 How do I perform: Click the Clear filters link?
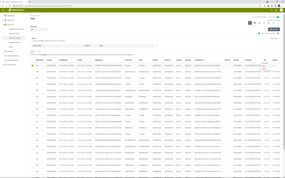[x=274, y=38]
